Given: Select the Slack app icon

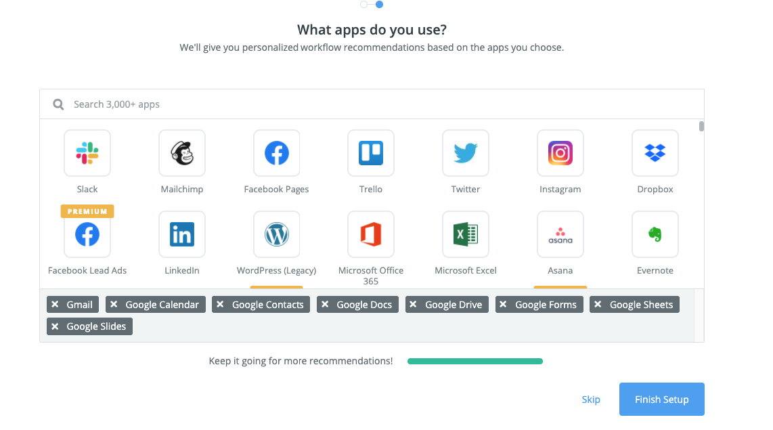Looking at the screenshot, I should tap(87, 153).
